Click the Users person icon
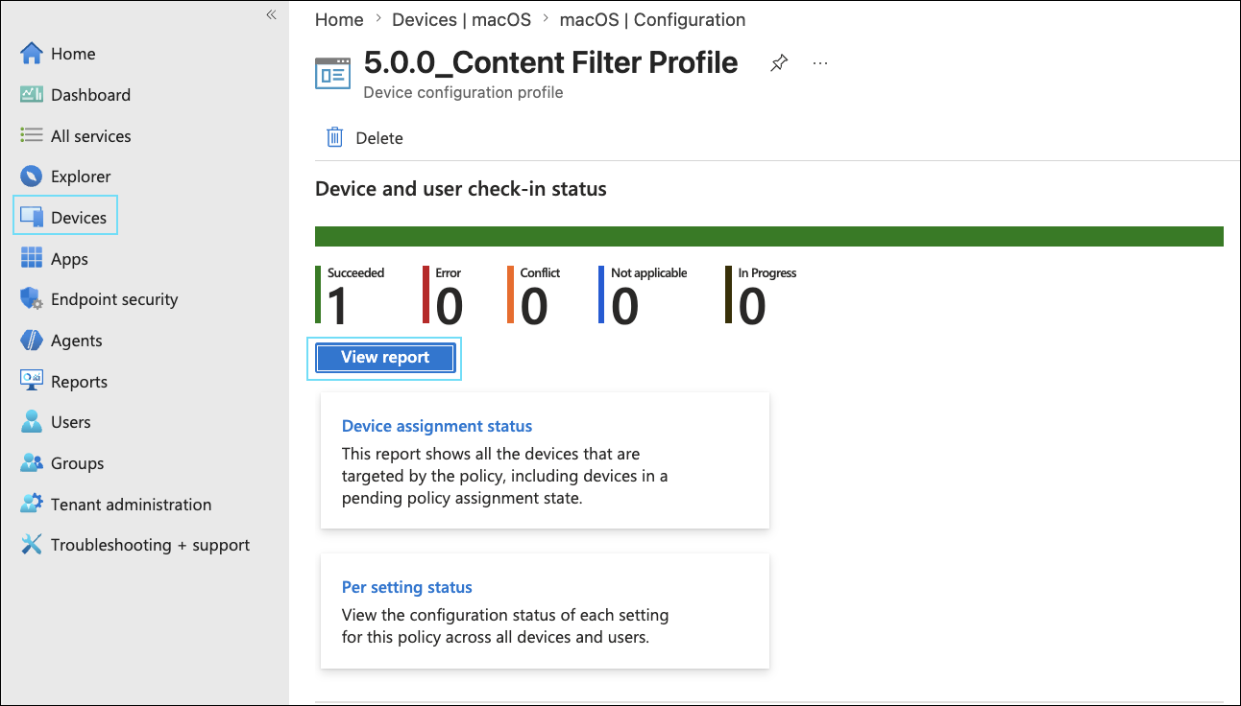The image size is (1241, 706). coord(32,422)
